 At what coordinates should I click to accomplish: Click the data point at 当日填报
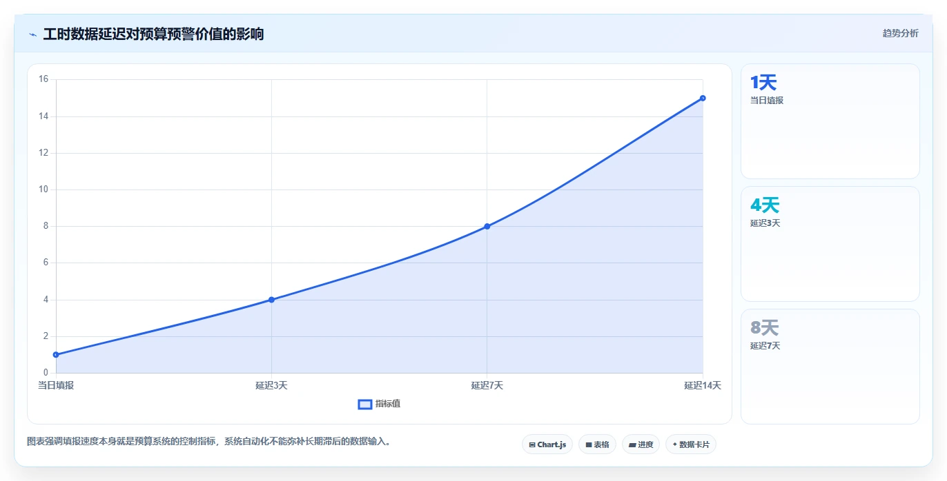(56, 355)
